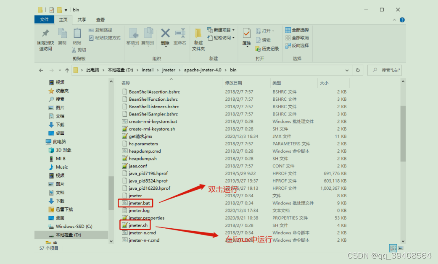The height and width of the screenshot is (264, 438).
Task: Click the Copy ribbon icon
Action: click(x=62, y=37)
